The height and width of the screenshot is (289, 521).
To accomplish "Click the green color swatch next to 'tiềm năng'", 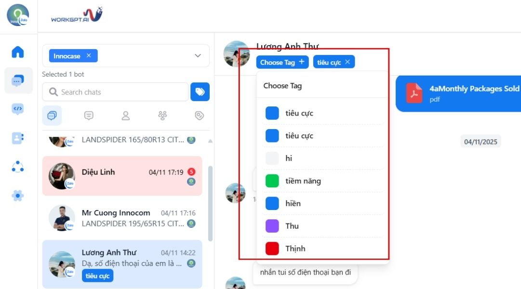I will (272, 181).
